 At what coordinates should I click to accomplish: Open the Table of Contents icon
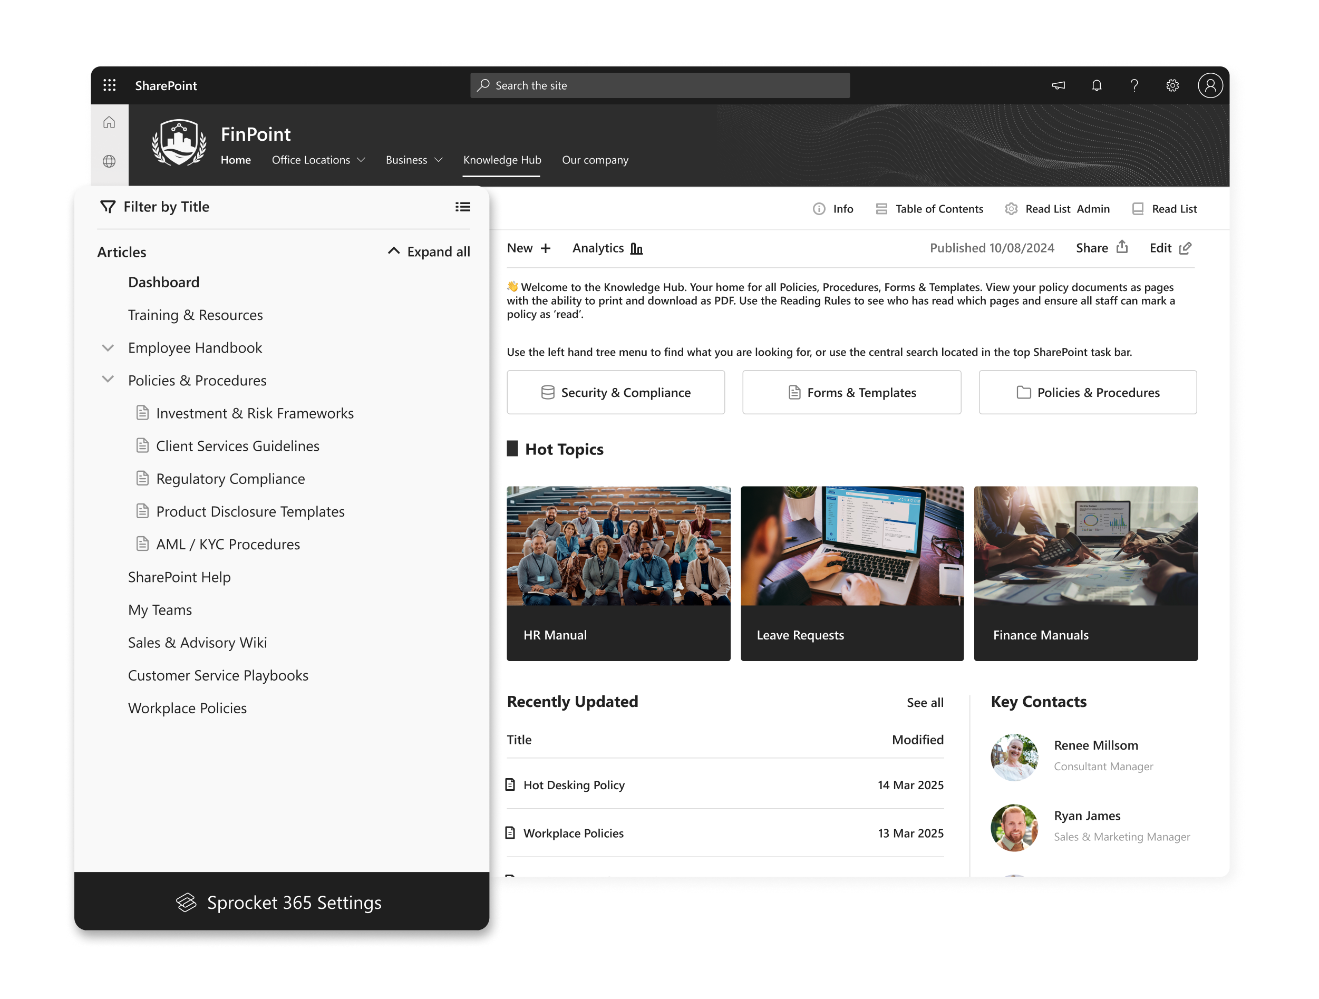point(882,209)
